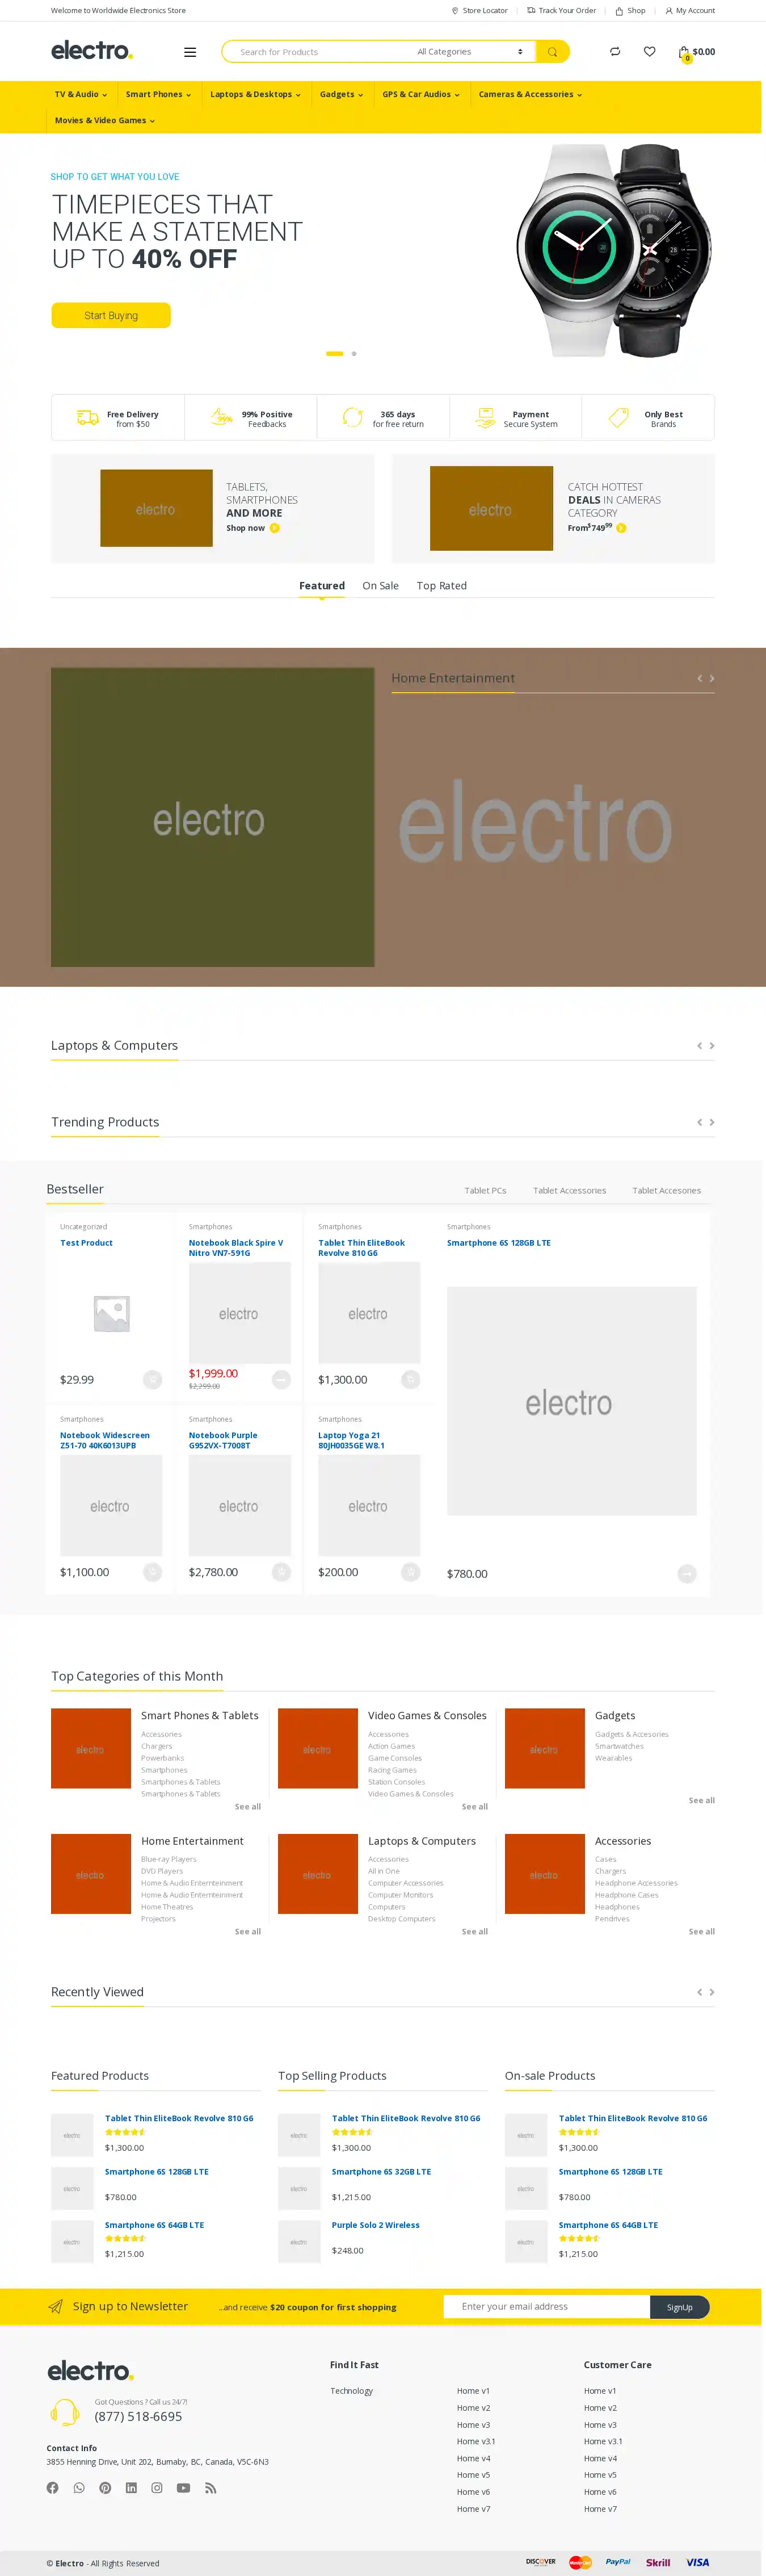
Task: Open the compare products icon in header
Action: [x=615, y=52]
